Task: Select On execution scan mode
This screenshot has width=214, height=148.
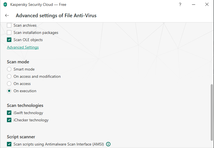Action: (x=9, y=91)
